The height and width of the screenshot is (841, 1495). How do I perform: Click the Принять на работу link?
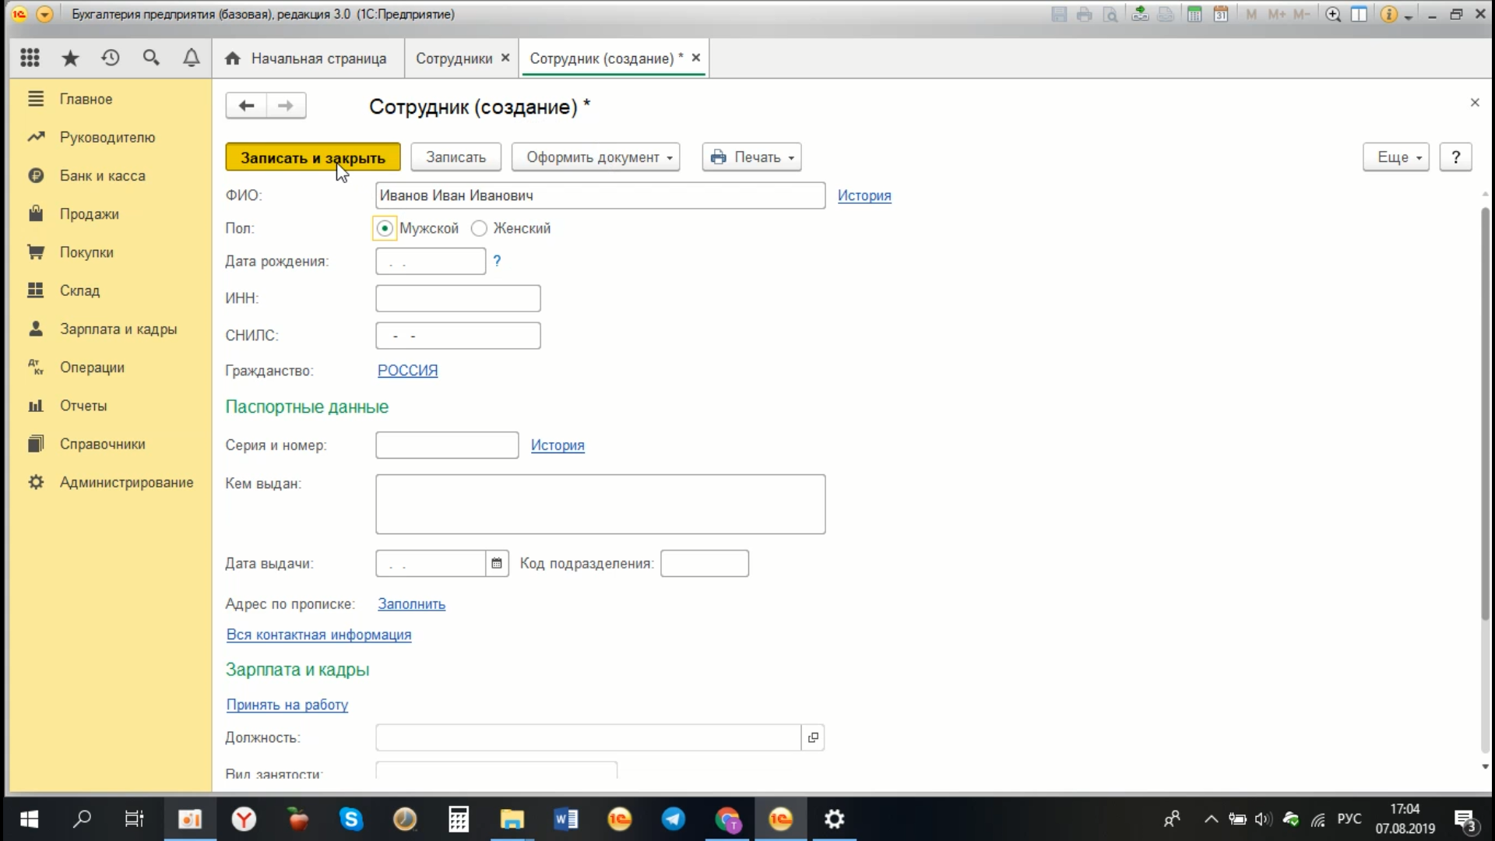[287, 705]
